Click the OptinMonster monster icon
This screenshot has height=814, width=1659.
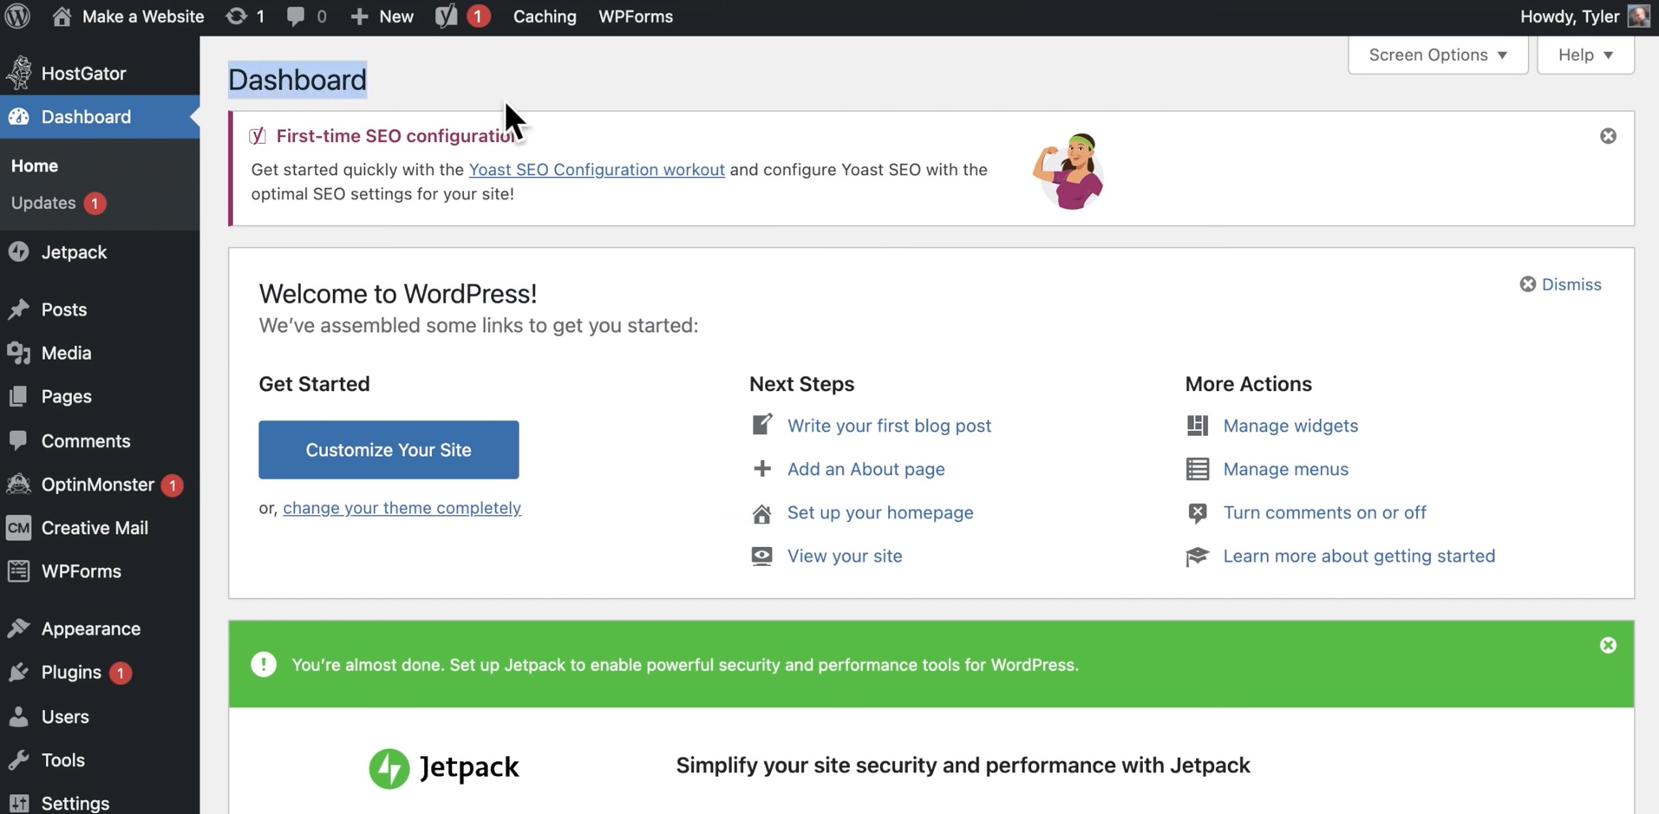pyautogui.click(x=18, y=484)
